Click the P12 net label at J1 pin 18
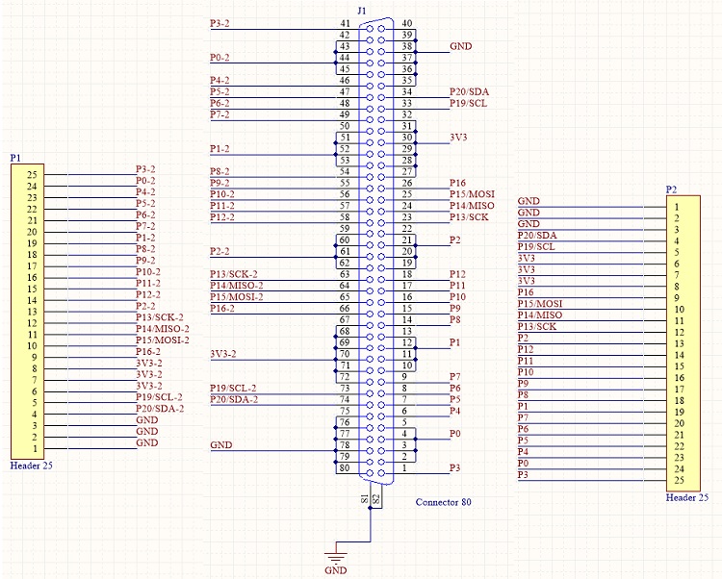Image resolution: width=722 pixels, height=579 pixels. 457,274
